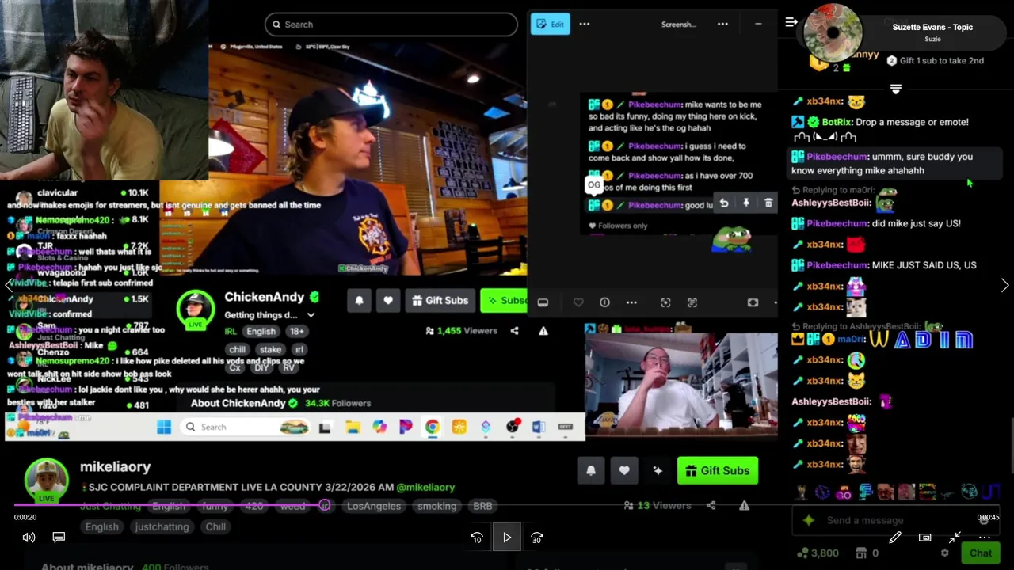Click the pencil edit icon in player controls
This screenshot has height=570, width=1014.
click(895, 538)
